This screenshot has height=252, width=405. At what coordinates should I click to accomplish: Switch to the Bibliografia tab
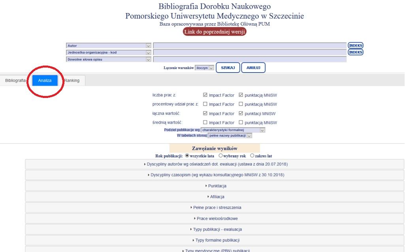pyautogui.click(x=15, y=81)
